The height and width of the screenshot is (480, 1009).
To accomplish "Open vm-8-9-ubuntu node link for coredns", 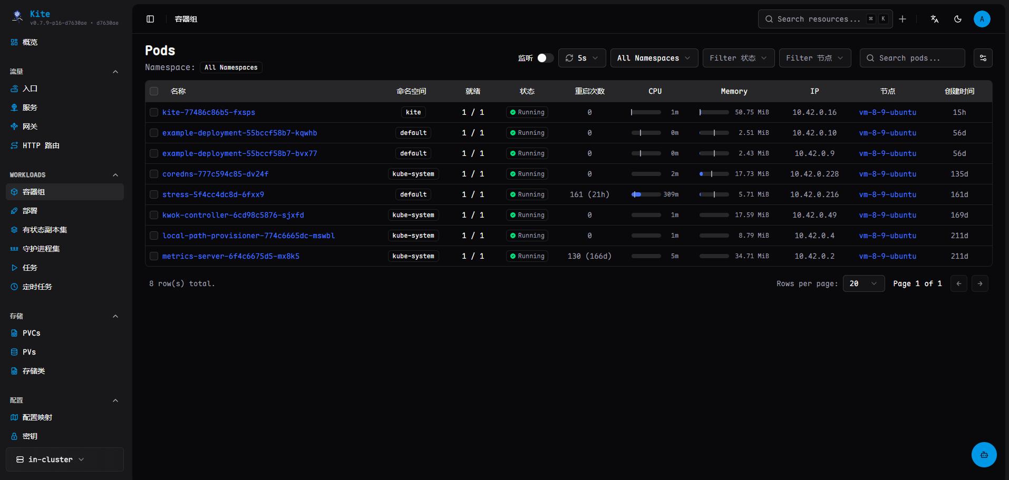I will coord(887,174).
